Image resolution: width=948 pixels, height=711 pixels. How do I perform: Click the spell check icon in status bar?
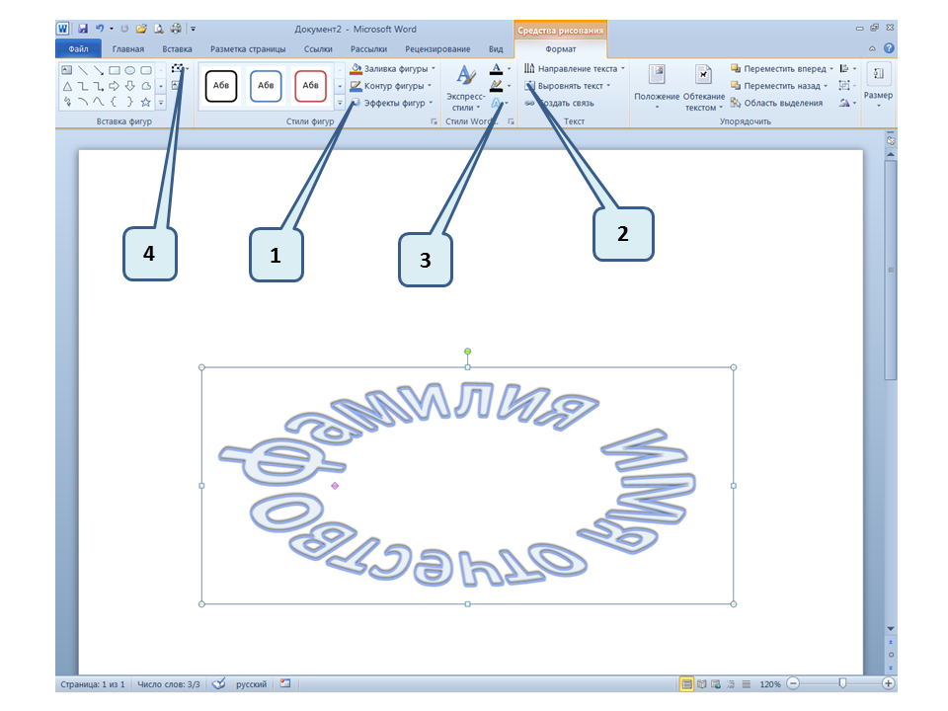tap(219, 683)
